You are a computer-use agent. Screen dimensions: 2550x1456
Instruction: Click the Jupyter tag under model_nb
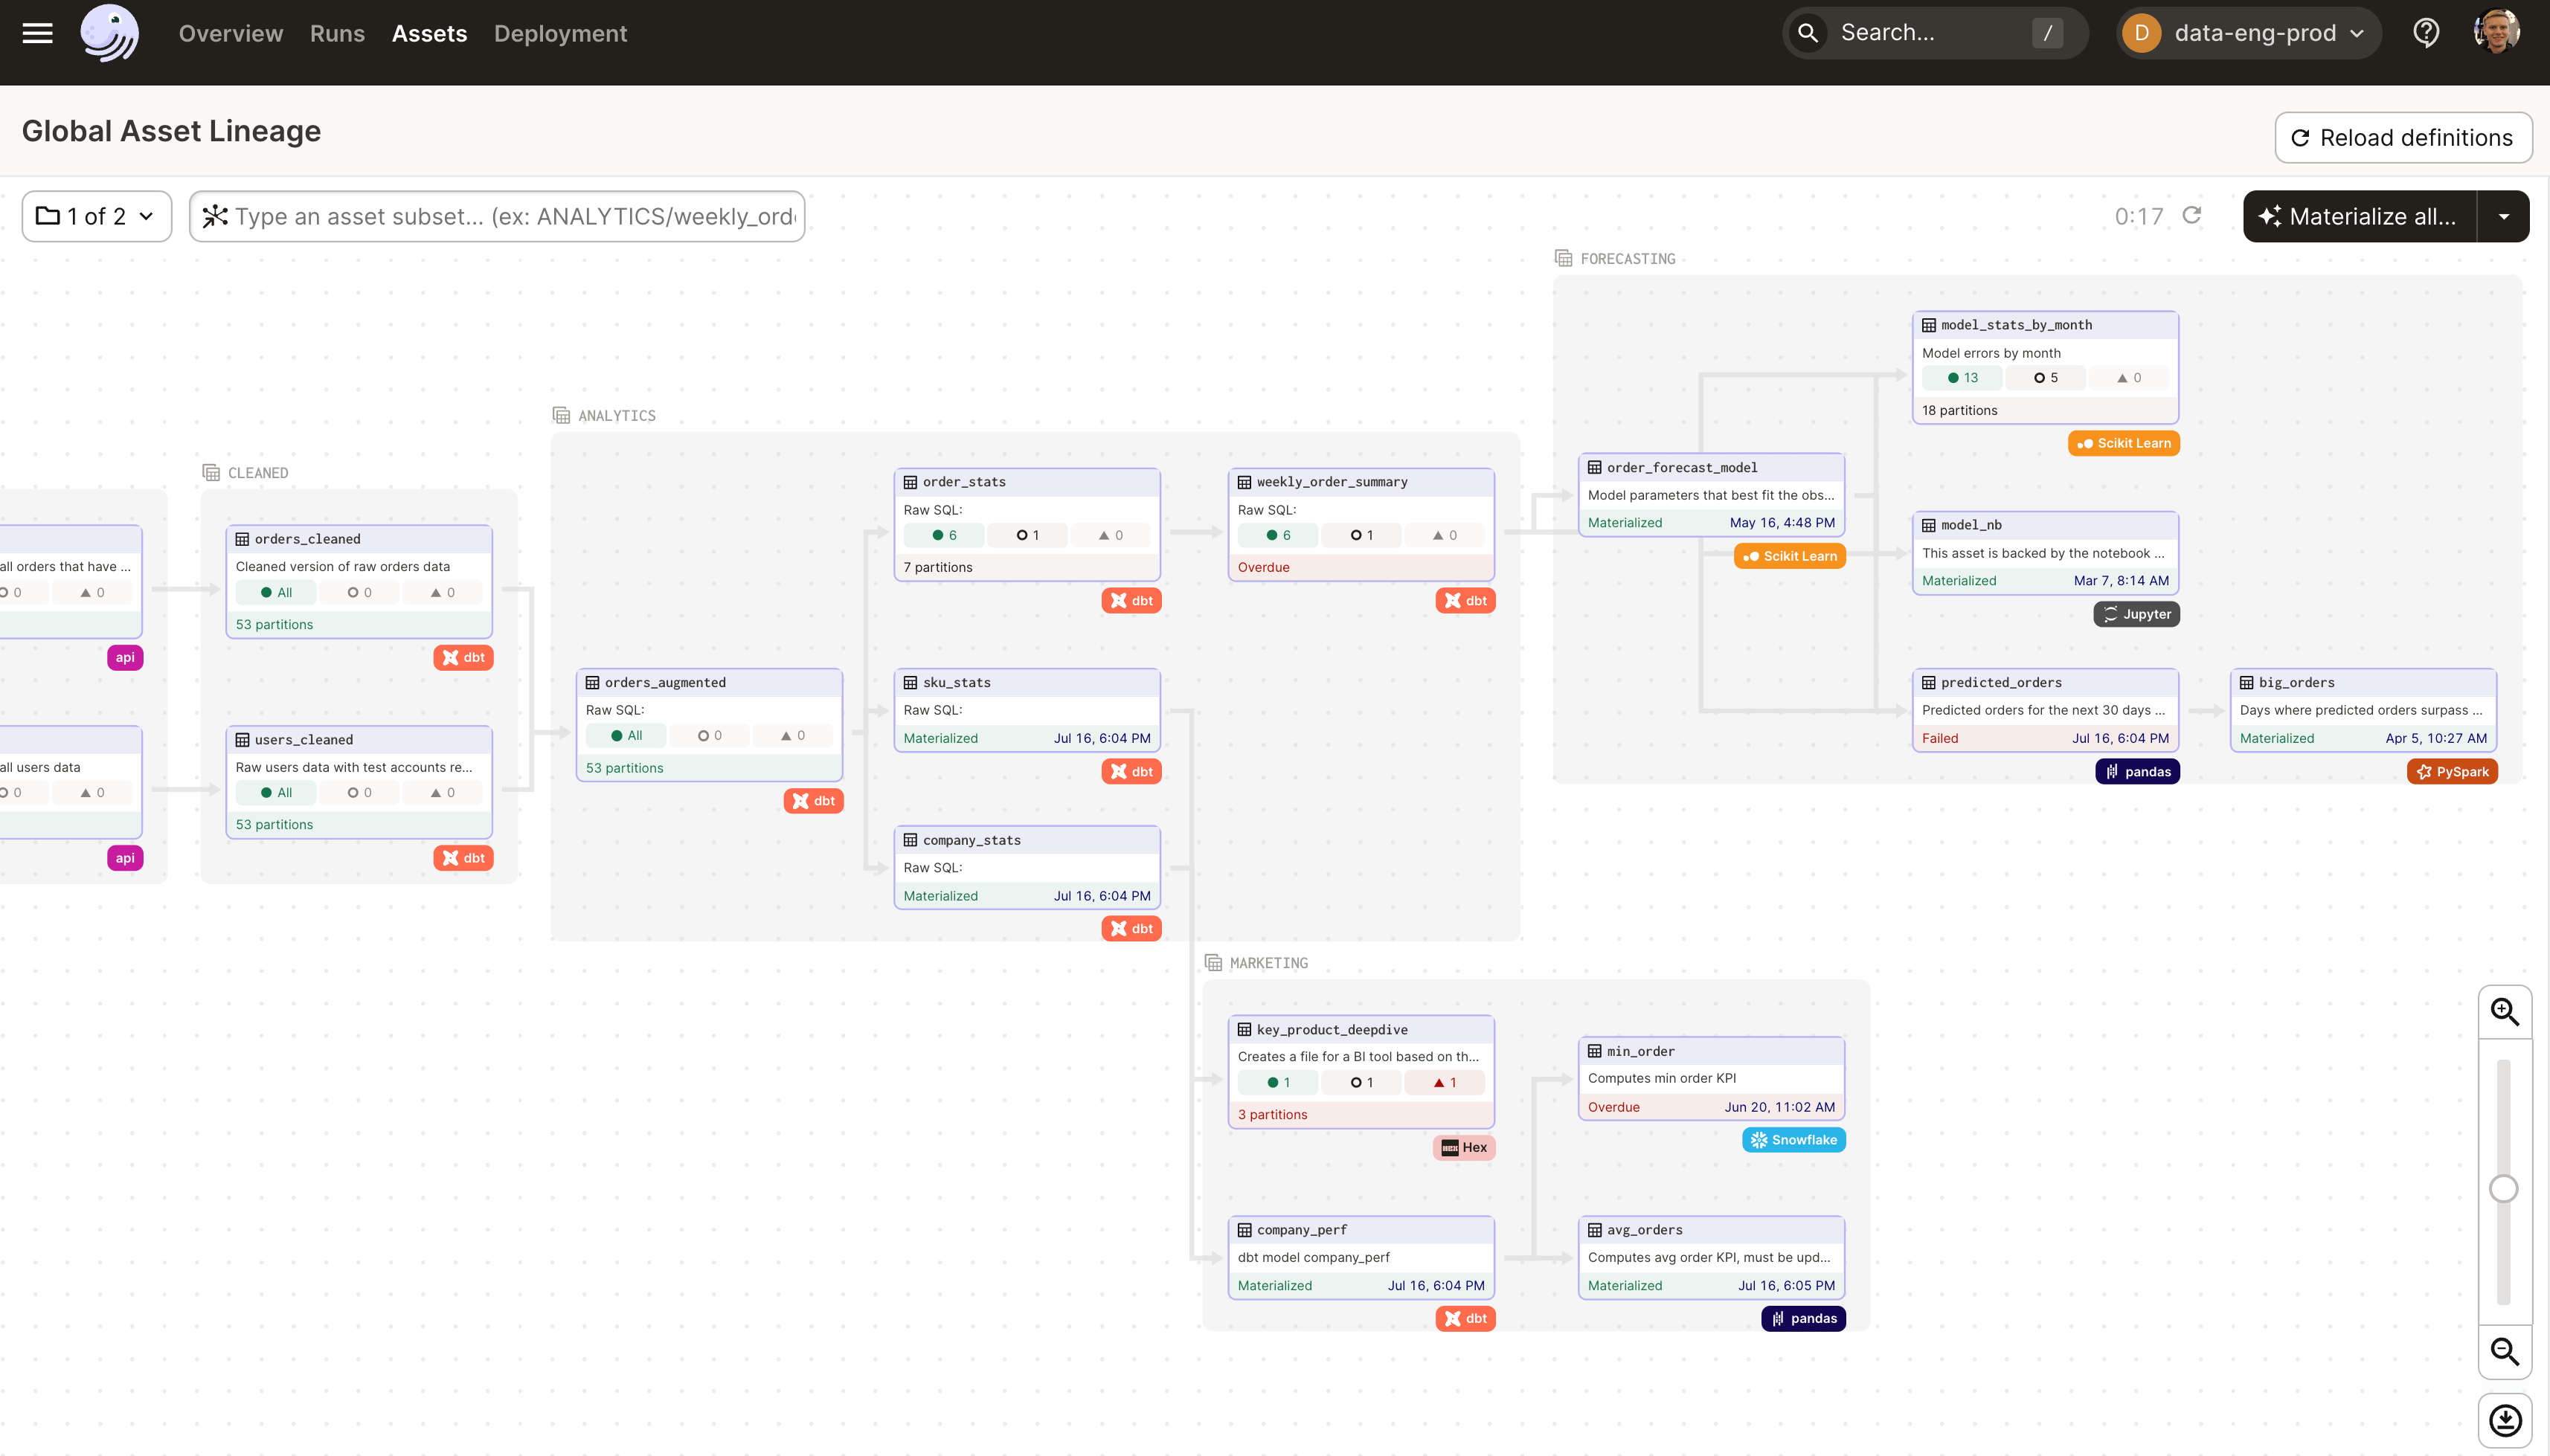pyautogui.click(x=2137, y=615)
